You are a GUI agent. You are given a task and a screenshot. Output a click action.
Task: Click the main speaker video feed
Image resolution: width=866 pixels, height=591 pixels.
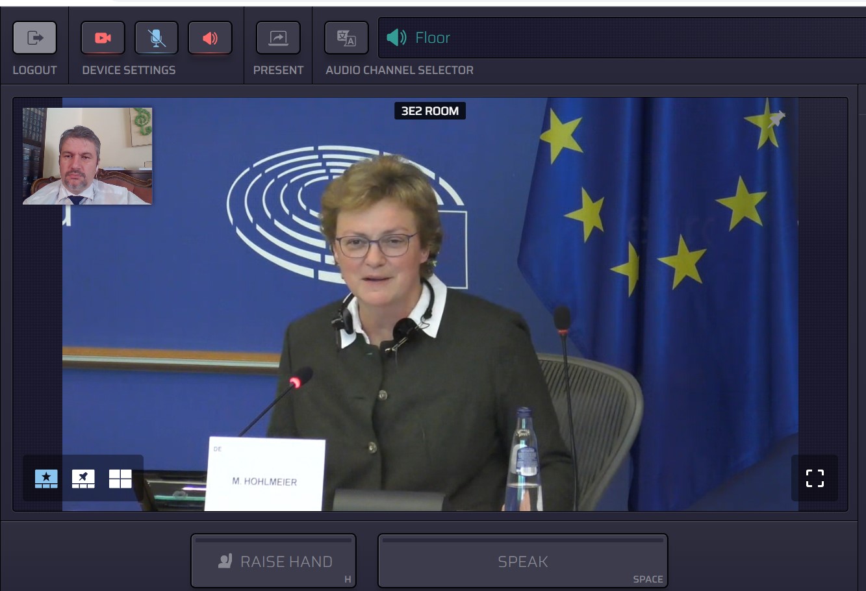[x=430, y=304]
